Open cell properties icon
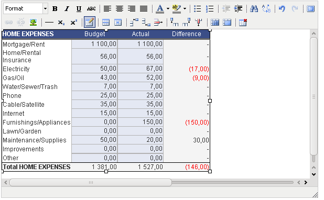This screenshot has height=200, width=324. 118,23
